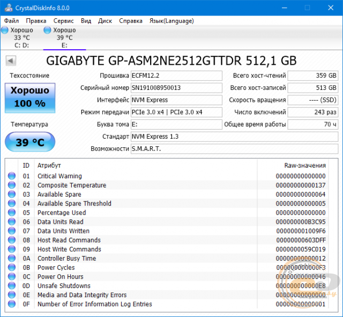Click the total working time value 70 ч
Screen dimensions: 343x317
tap(313, 125)
